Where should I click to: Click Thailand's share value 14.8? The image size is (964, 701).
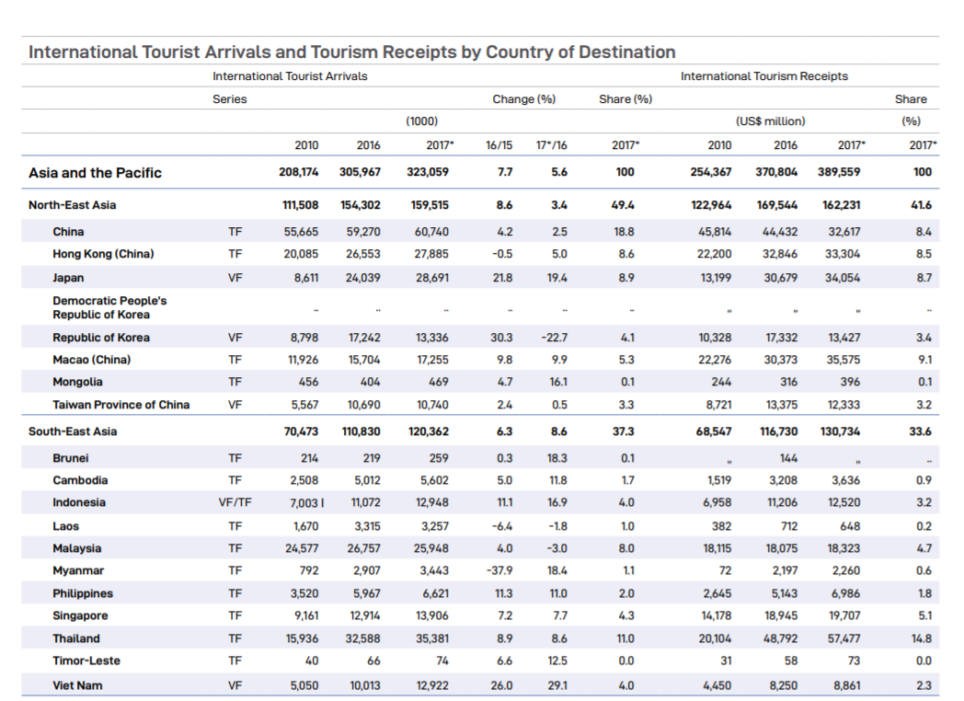pos(922,638)
